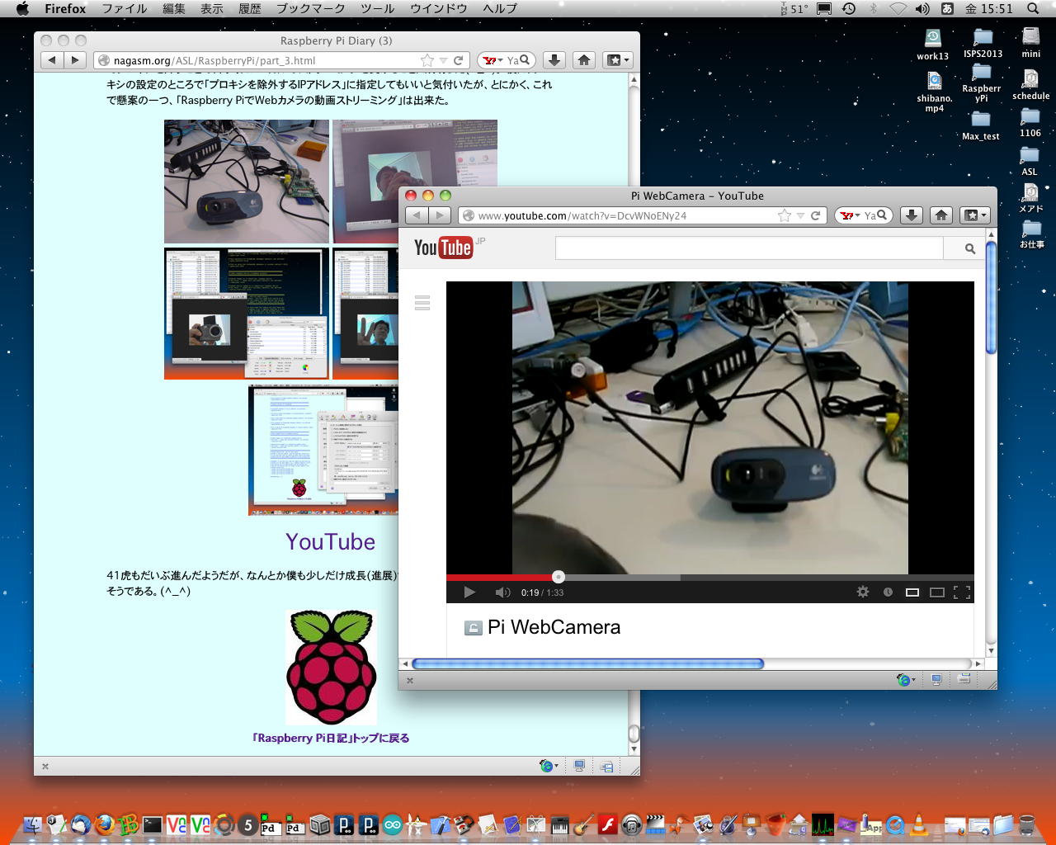Image resolution: width=1056 pixels, height=845 pixels.
Task: Click the YouTube search magnifier button
Action: [x=969, y=248]
